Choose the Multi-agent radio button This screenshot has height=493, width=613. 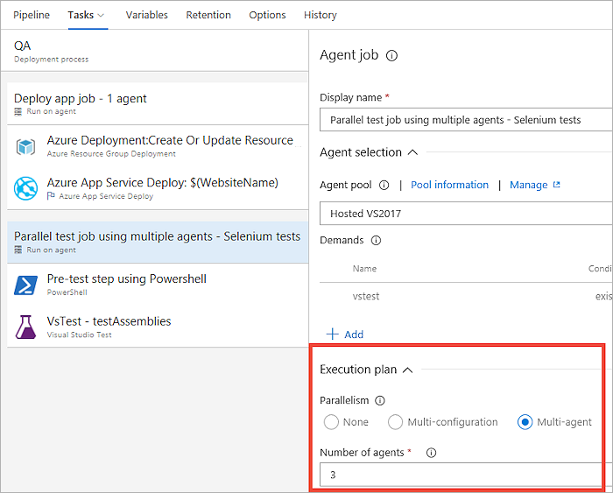pyautogui.click(x=525, y=422)
